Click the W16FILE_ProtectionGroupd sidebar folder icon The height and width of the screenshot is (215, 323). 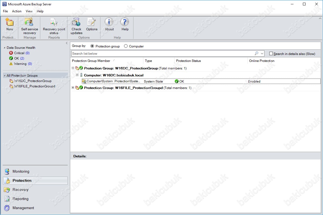point(11,86)
